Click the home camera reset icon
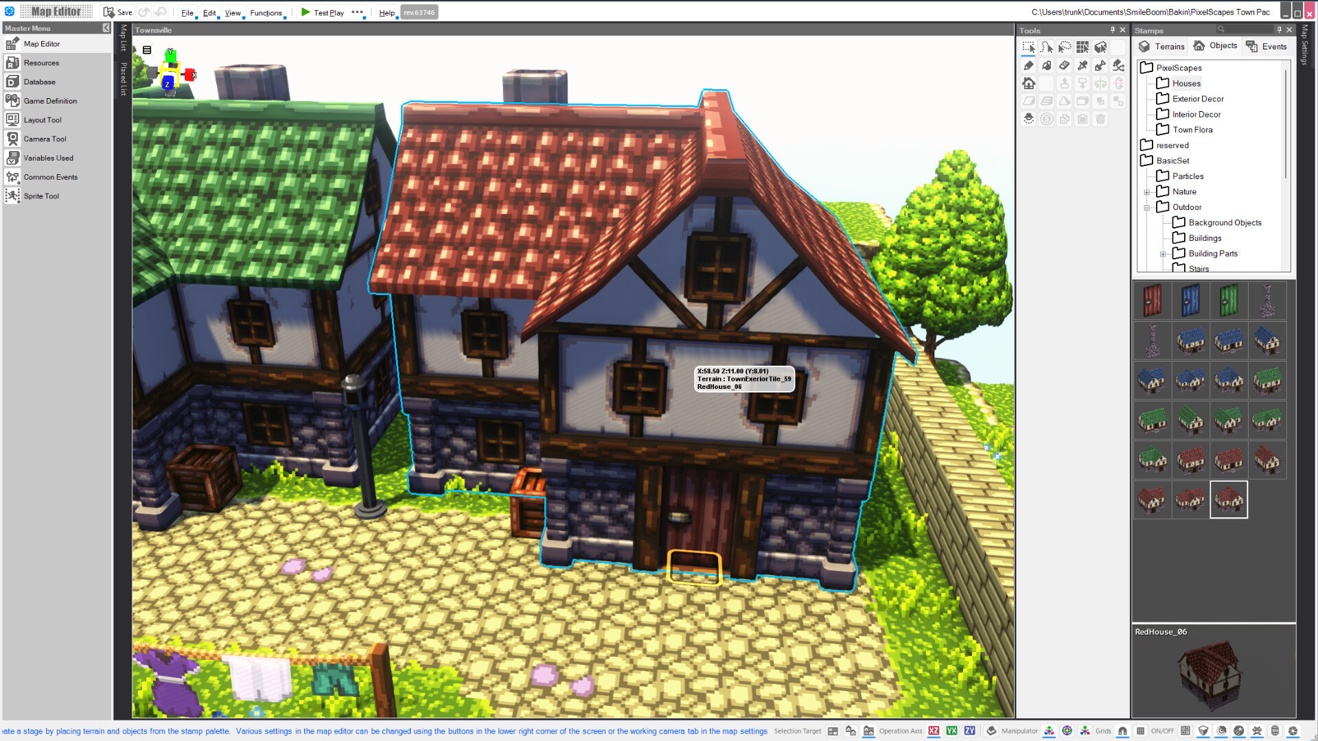 pos(1029,83)
